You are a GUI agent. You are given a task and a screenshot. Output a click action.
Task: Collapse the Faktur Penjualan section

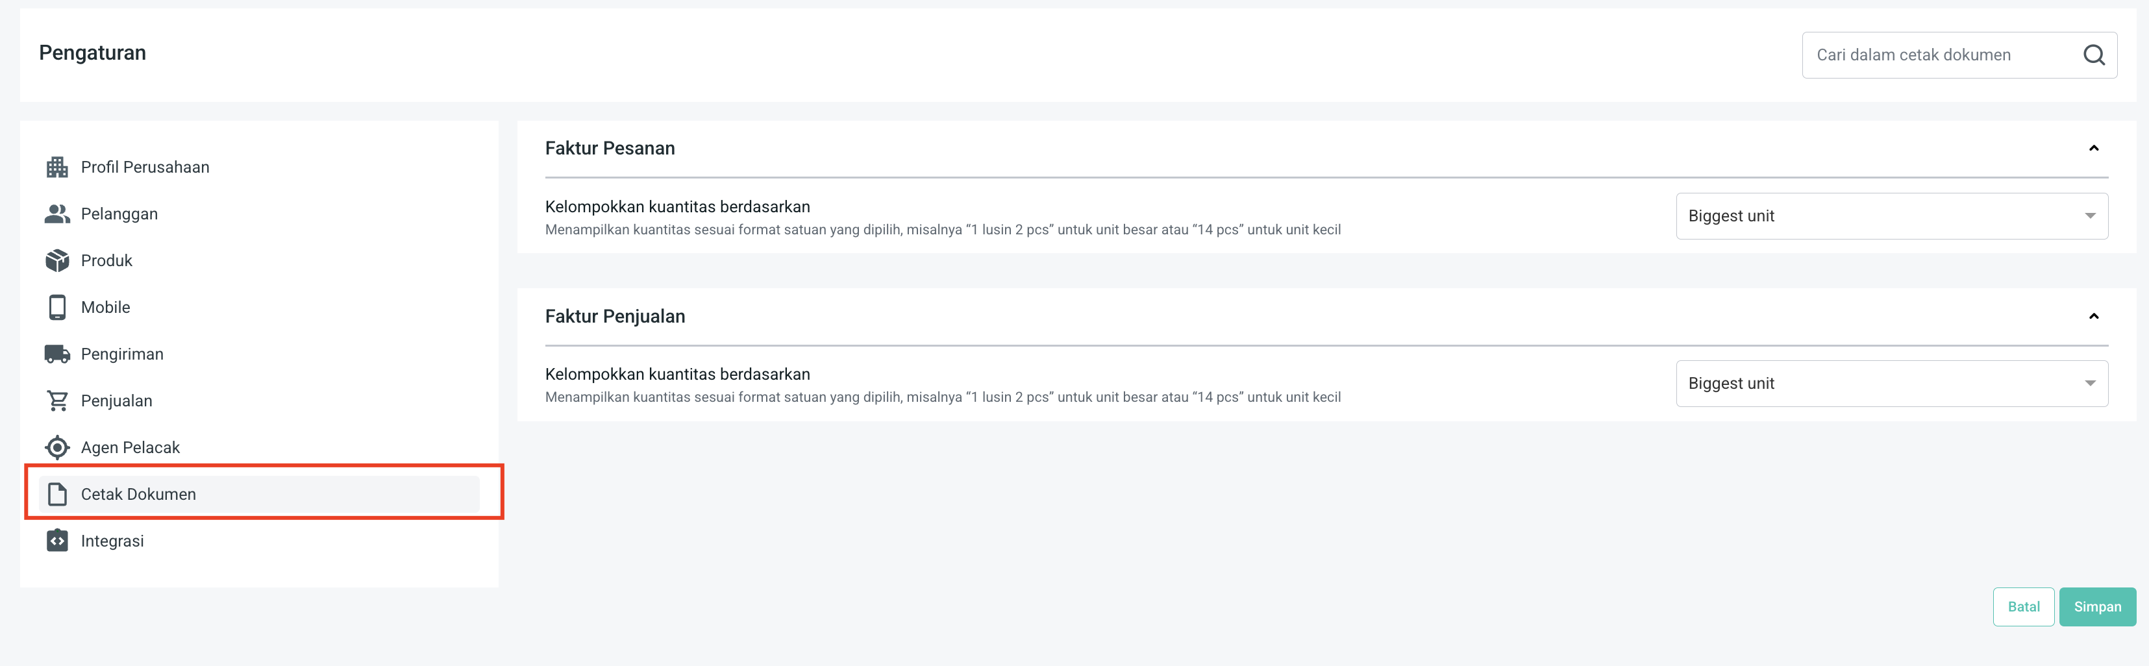[x=2093, y=316]
